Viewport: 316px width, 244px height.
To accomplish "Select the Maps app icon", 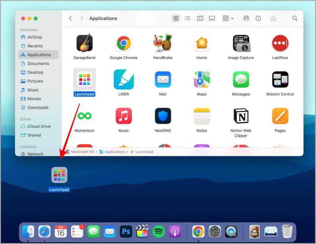I will (x=202, y=79).
